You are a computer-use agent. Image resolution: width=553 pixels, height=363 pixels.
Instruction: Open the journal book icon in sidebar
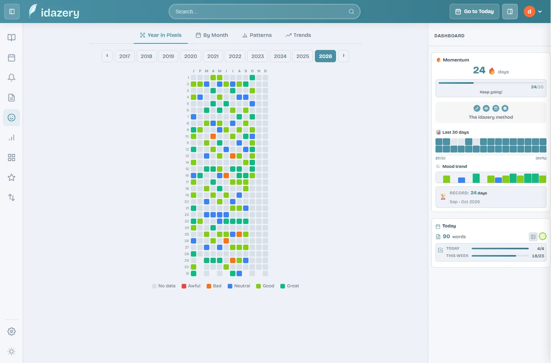[12, 38]
